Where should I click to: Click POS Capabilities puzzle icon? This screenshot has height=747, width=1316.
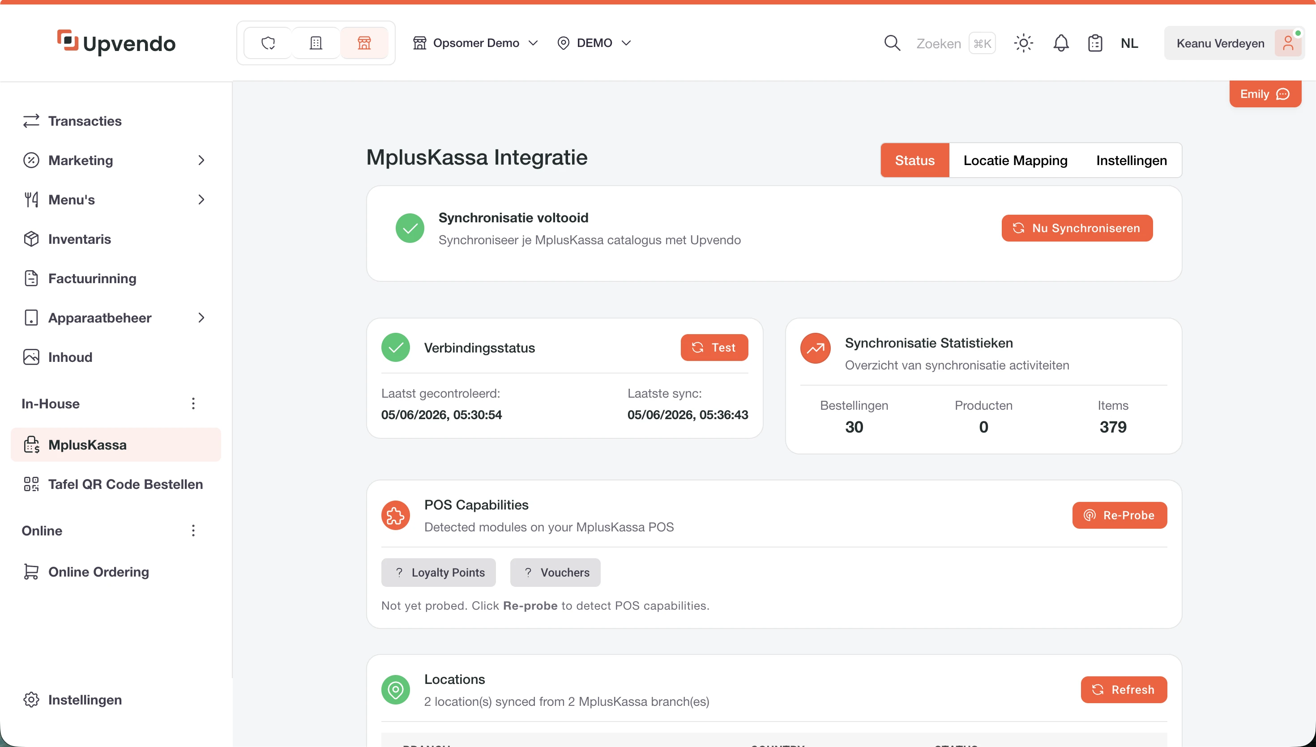[395, 516]
